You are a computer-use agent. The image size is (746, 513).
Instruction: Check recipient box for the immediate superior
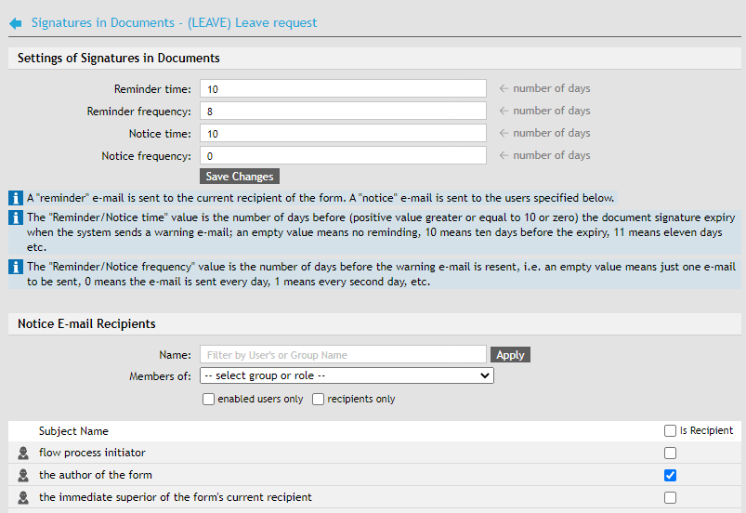tap(671, 498)
